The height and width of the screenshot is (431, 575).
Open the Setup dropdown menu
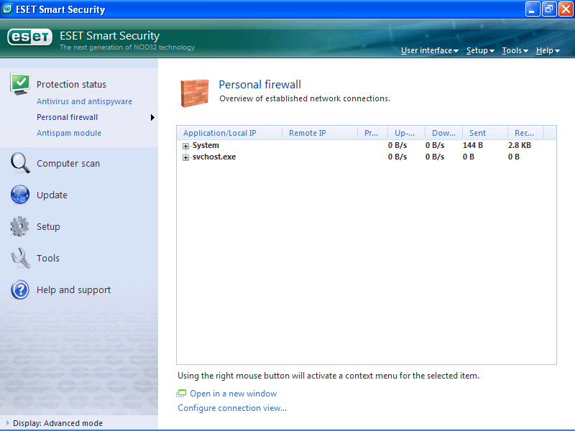click(x=479, y=50)
